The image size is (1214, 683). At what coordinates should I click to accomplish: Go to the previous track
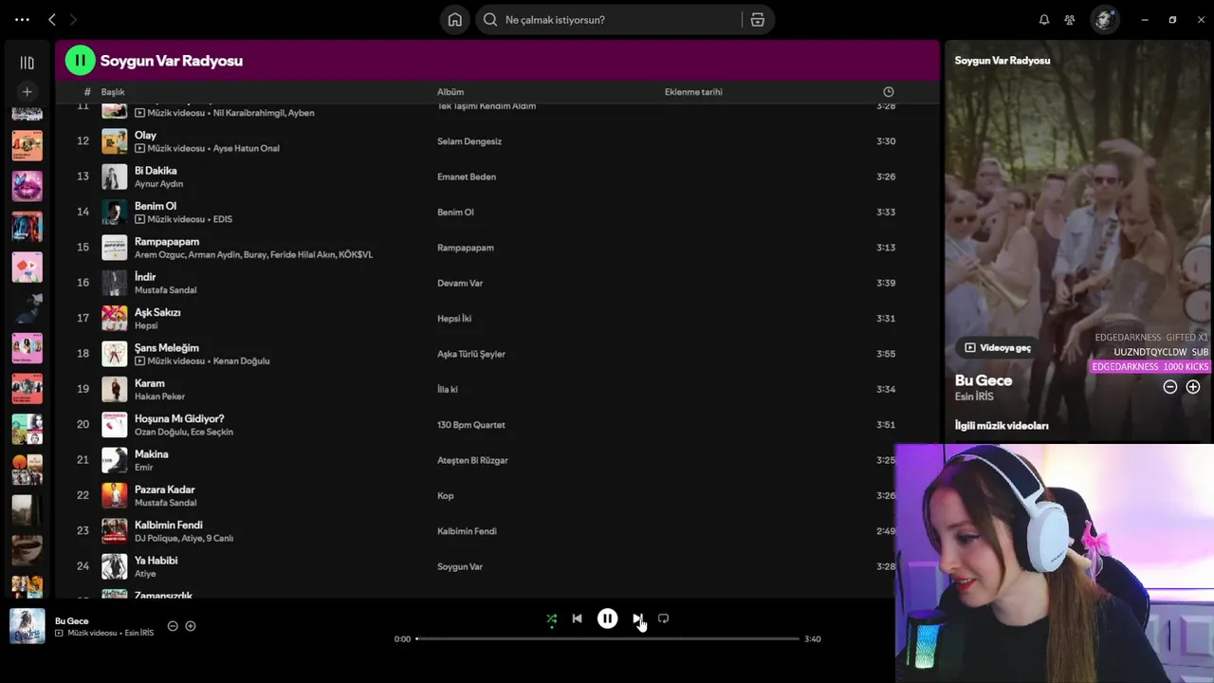pos(577,619)
